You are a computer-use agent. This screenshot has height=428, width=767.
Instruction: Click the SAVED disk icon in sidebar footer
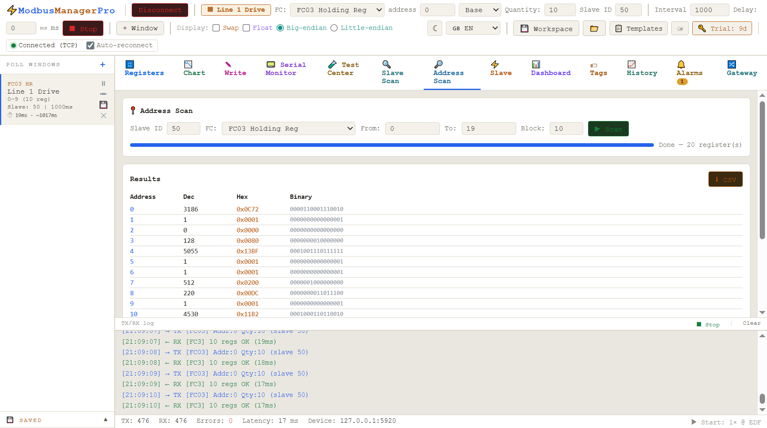[10, 420]
